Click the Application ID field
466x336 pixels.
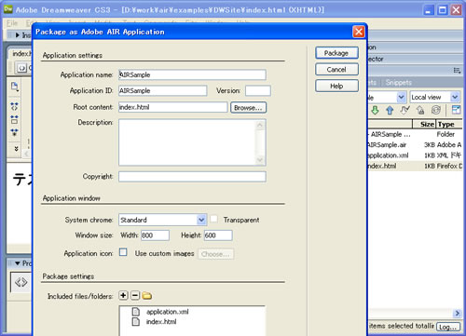click(162, 90)
